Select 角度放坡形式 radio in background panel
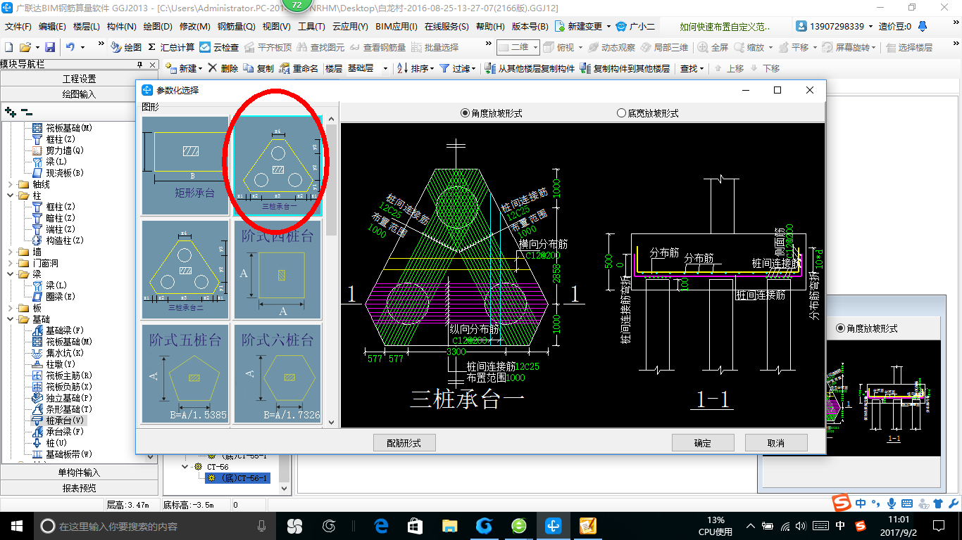The width and height of the screenshot is (962, 540). click(x=867, y=328)
